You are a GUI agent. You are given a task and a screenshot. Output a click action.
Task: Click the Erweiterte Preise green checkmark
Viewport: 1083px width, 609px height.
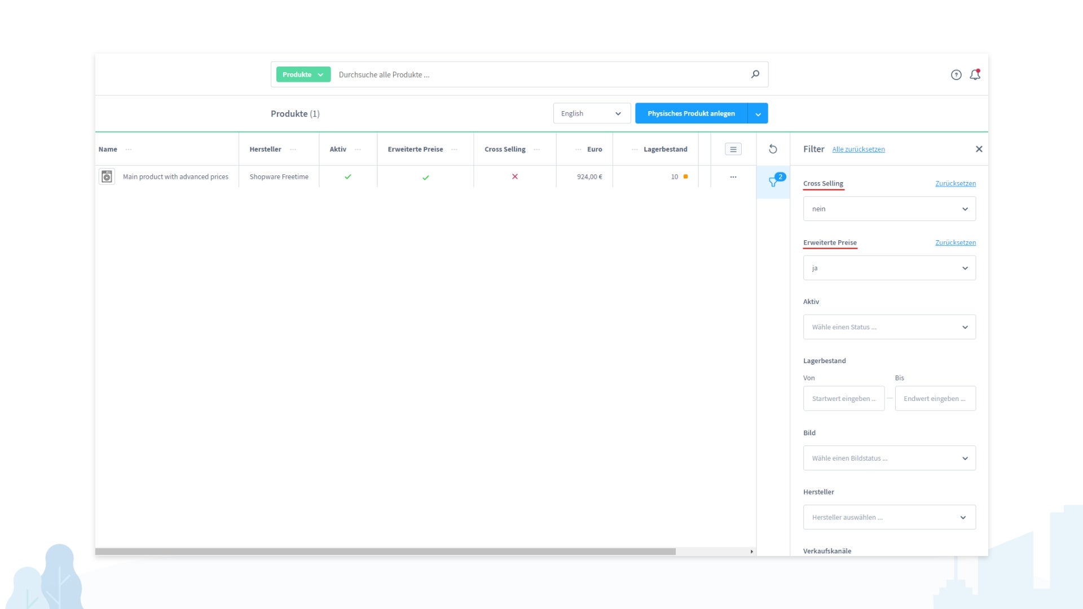click(x=426, y=177)
